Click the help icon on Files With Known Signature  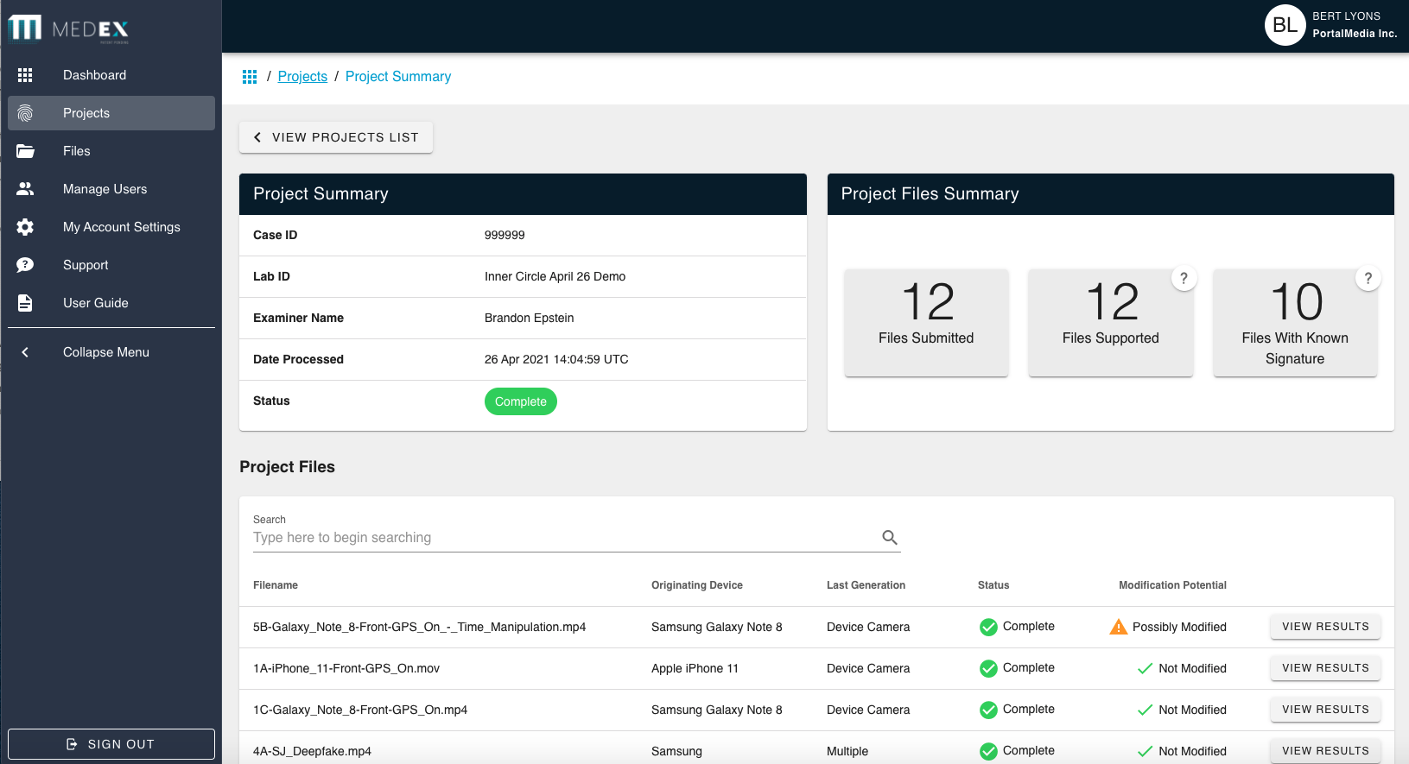1368,279
